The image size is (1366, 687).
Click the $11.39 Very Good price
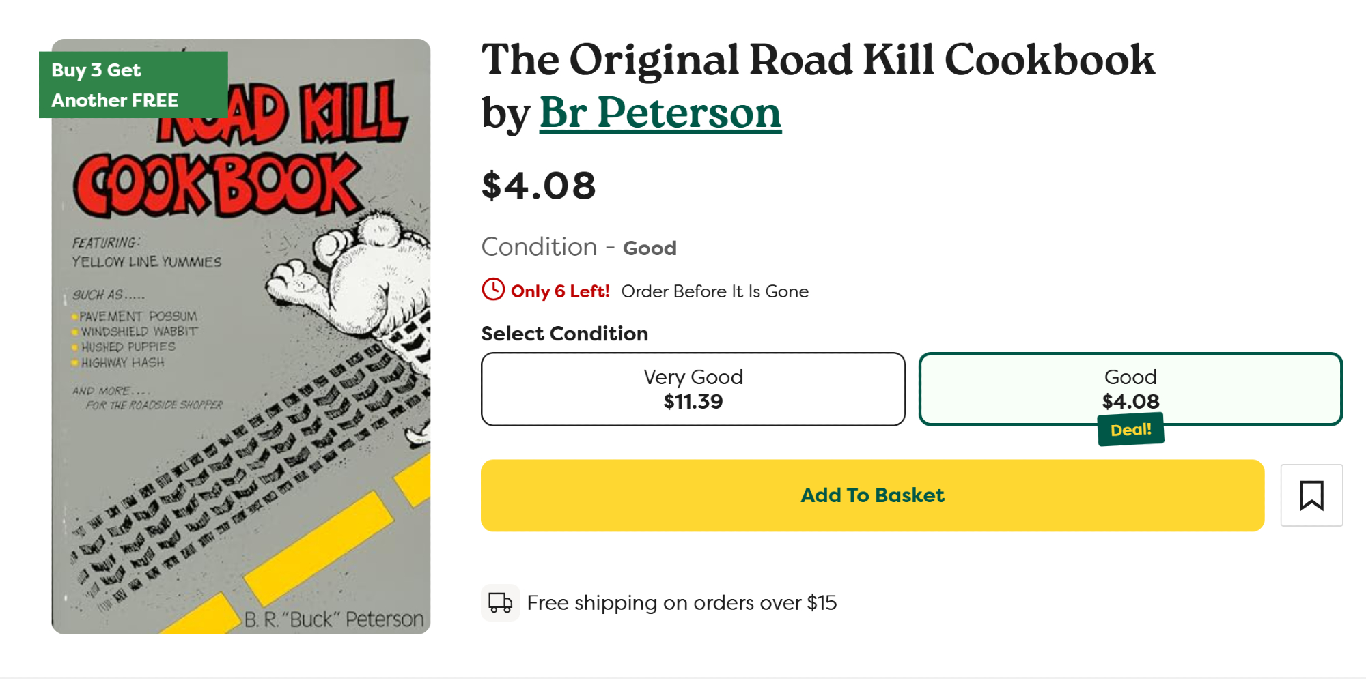693,402
